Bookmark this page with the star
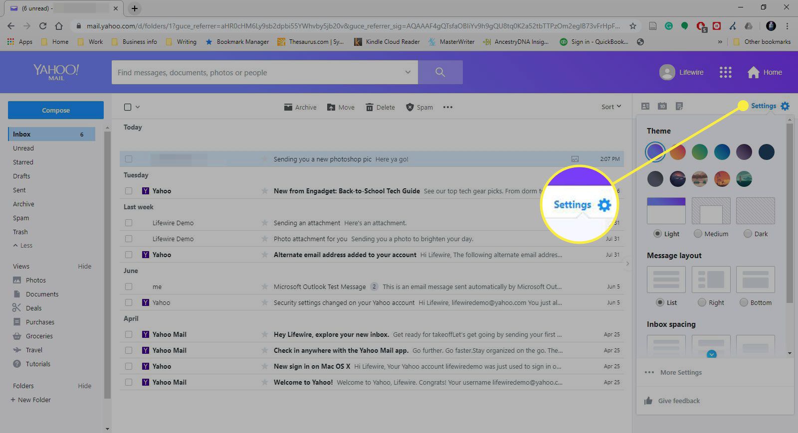Screen dimensions: 798x433 [x=633, y=26]
